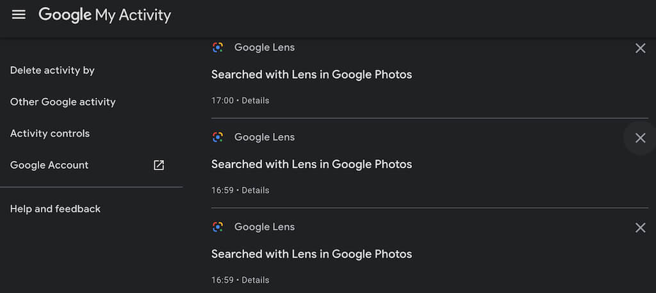This screenshot has width=656, height=293.
Task: Open Google Account from sidebar
Action: [49, 165]
